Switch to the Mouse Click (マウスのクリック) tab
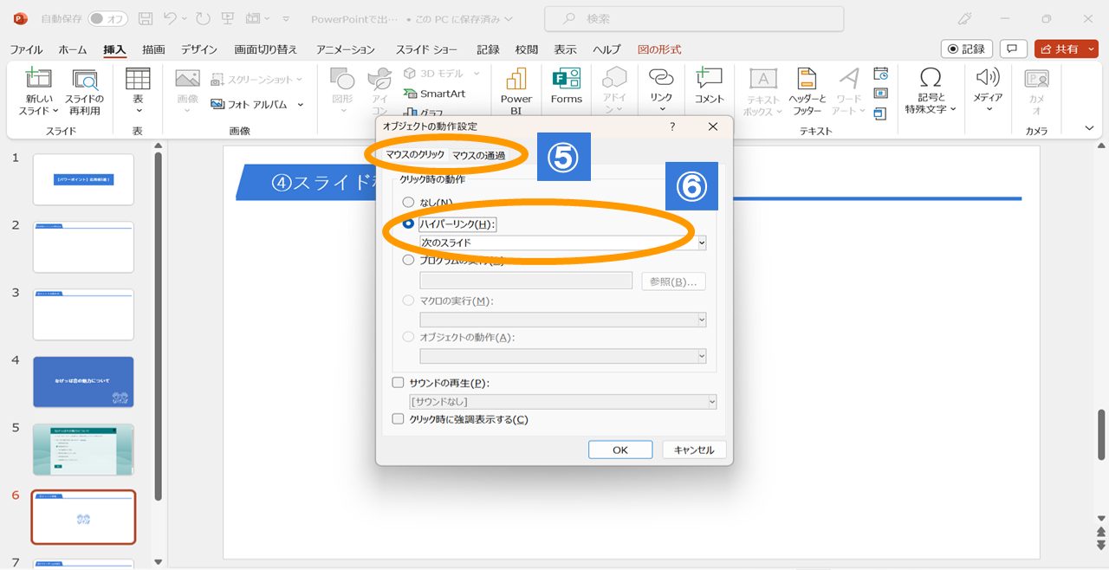This screenshot has height=570, width=1109. (x=415, y=155)
